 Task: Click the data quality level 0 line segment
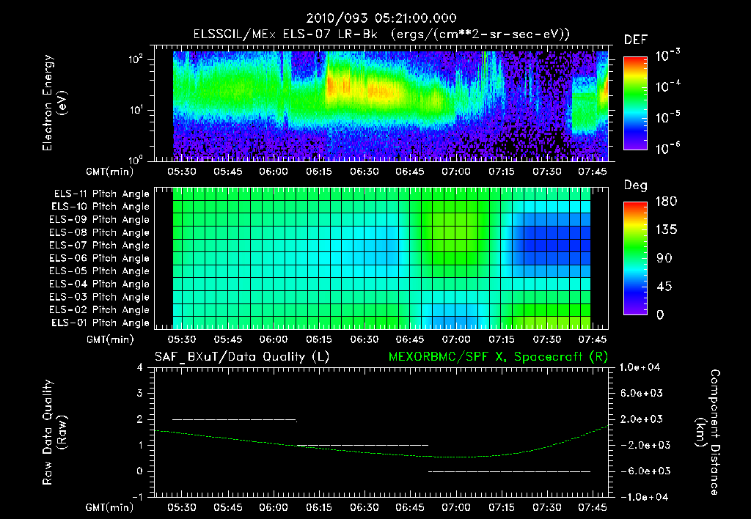coord(509,471)
